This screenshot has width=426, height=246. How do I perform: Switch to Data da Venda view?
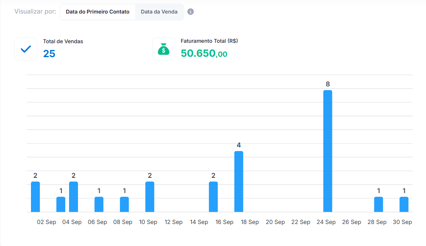coord(159,12)
